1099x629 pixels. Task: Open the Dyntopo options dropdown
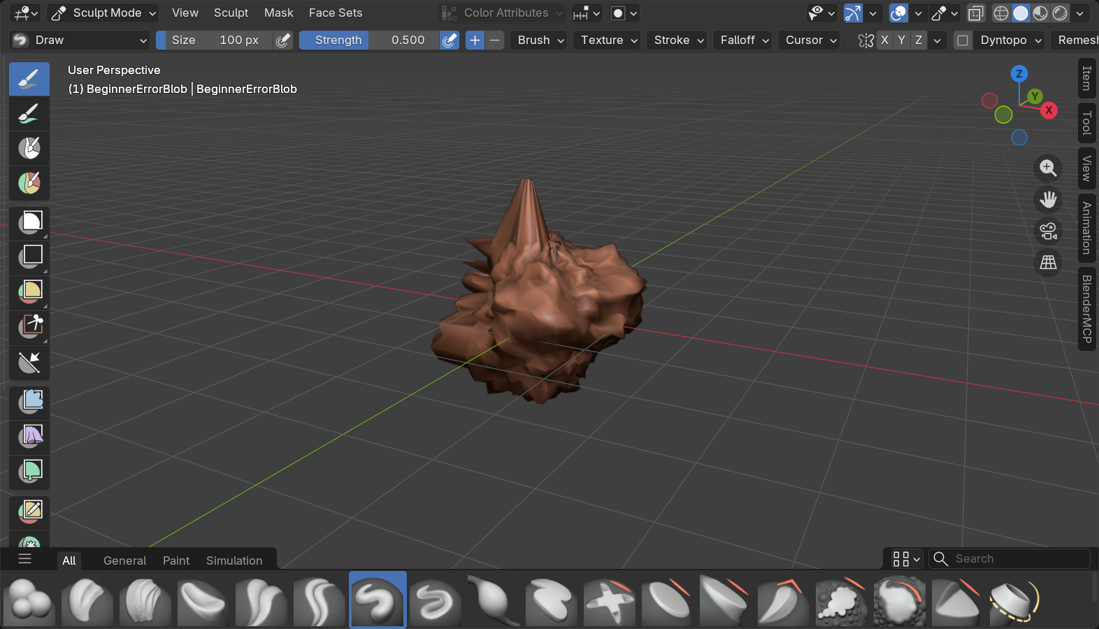pyautogui.click(x=1010, y=41)
